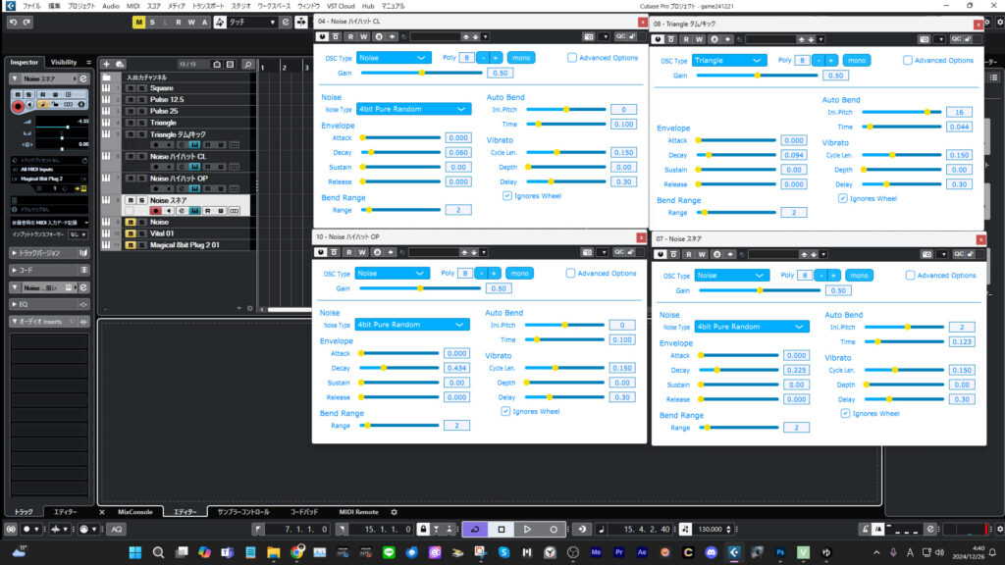
Task: Toggle yellow mute button in the top toolbar
Action: pos(138,22)
